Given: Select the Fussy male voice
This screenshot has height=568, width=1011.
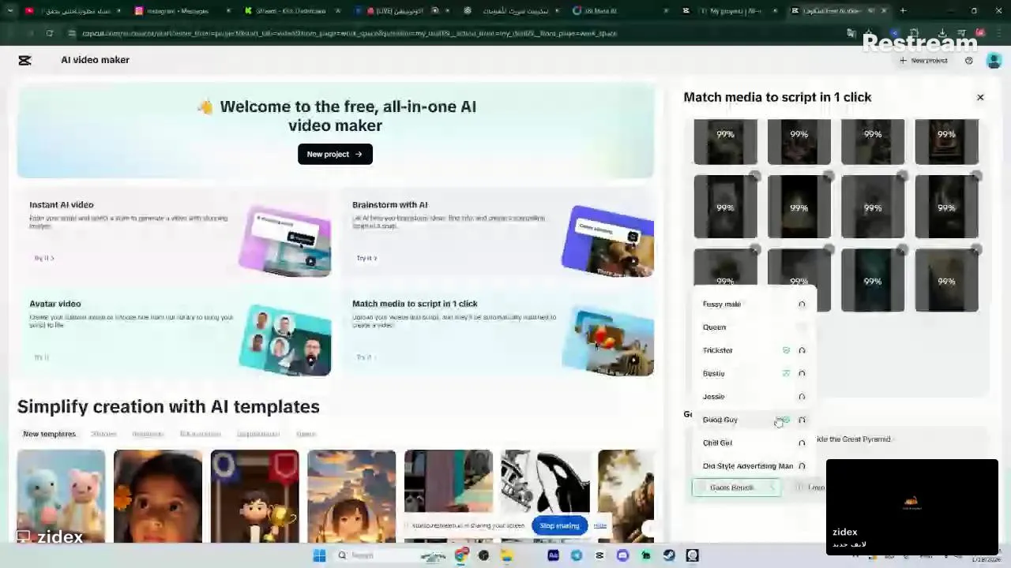Looking at the screenshot, I should (x=754, y=304).
